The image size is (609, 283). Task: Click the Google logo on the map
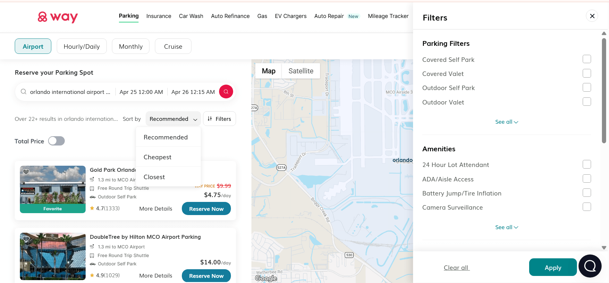[266, 278]
